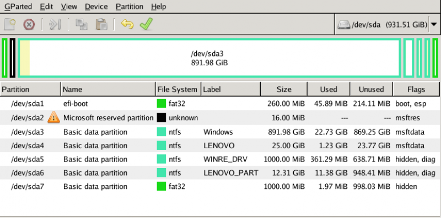Open the GParted menu

point(18,7)
